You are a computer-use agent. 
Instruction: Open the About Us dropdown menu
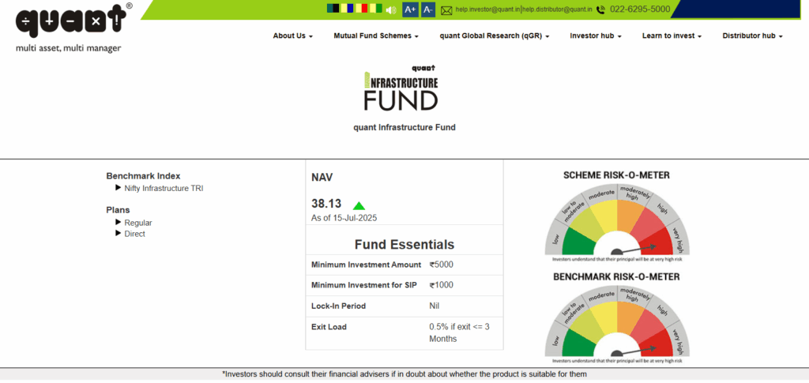(293, 36)
